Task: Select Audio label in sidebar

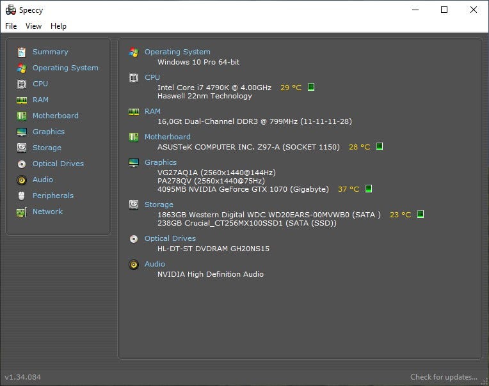Action: pos(43,180)
